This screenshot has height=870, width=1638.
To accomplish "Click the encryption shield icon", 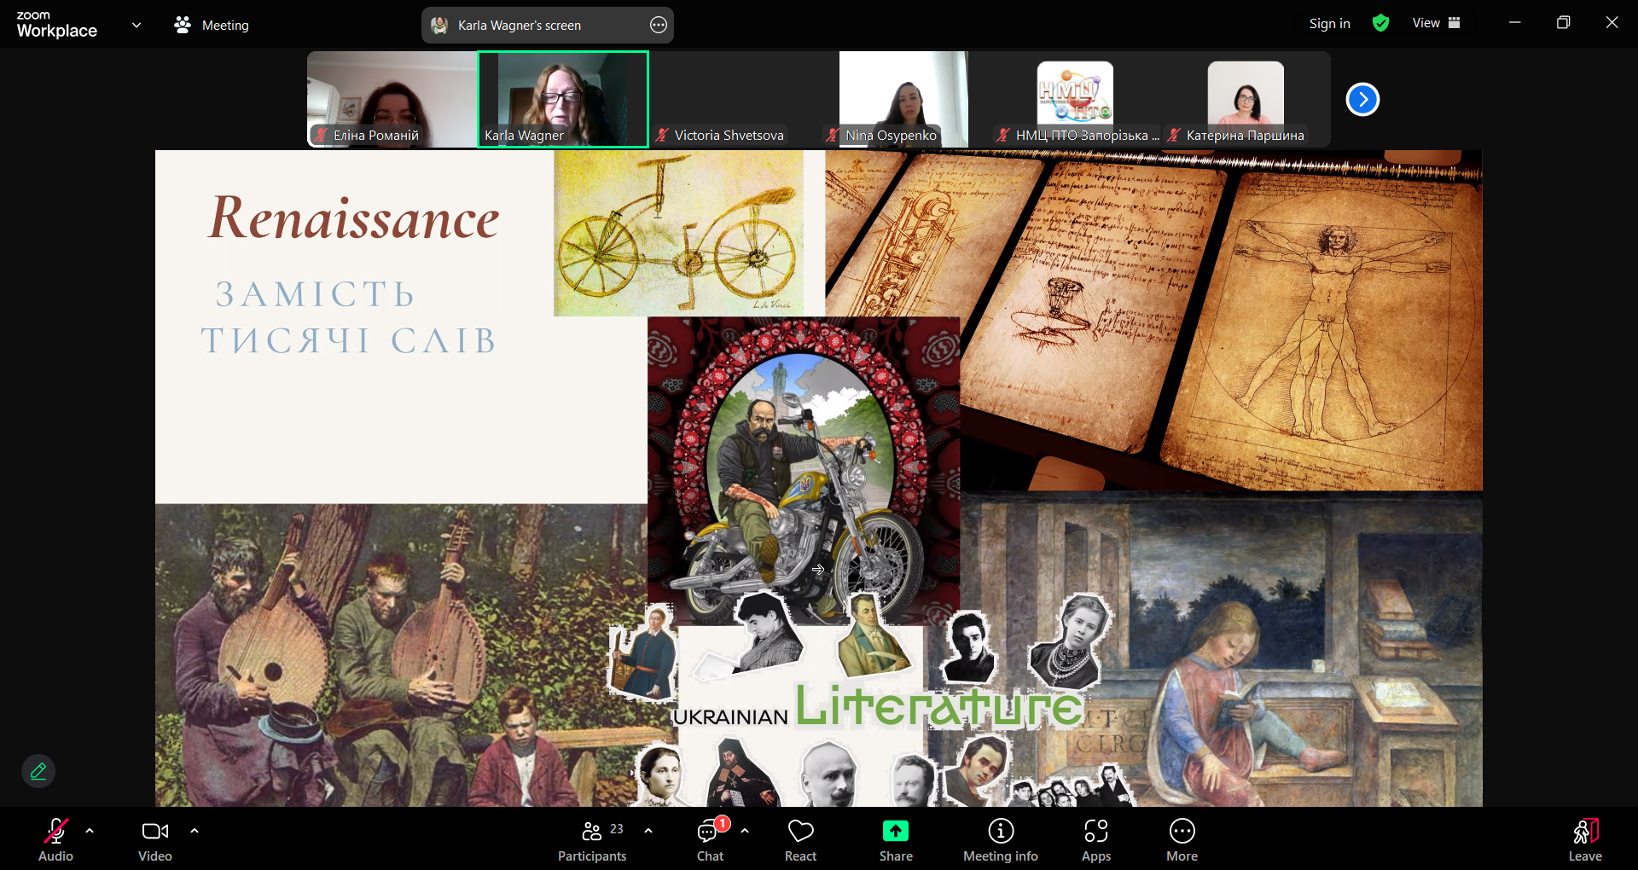I will pos(1380,24).
